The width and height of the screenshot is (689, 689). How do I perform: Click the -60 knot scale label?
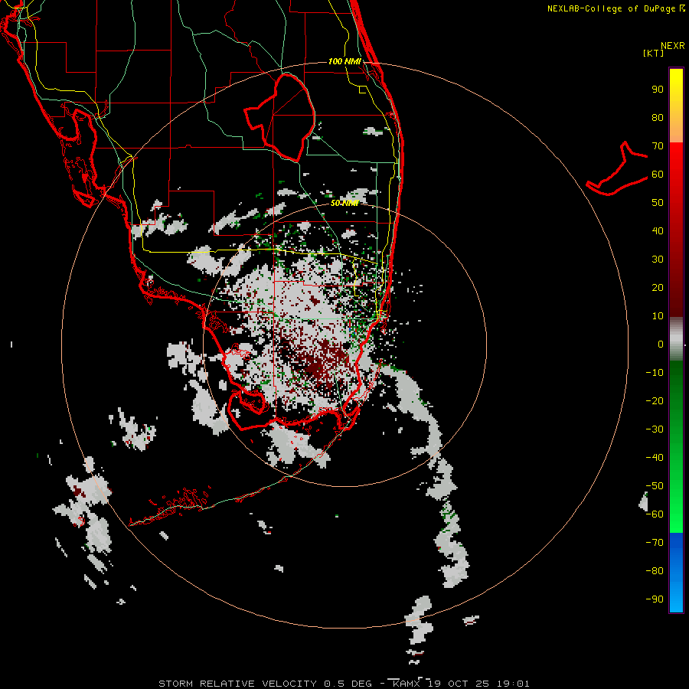[x=655, y=514]
